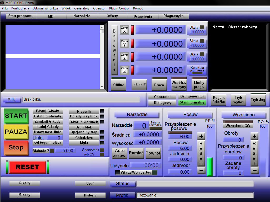Toggle Korekcja promienia
Screen dimensions: 270x202
coord(197,70)
